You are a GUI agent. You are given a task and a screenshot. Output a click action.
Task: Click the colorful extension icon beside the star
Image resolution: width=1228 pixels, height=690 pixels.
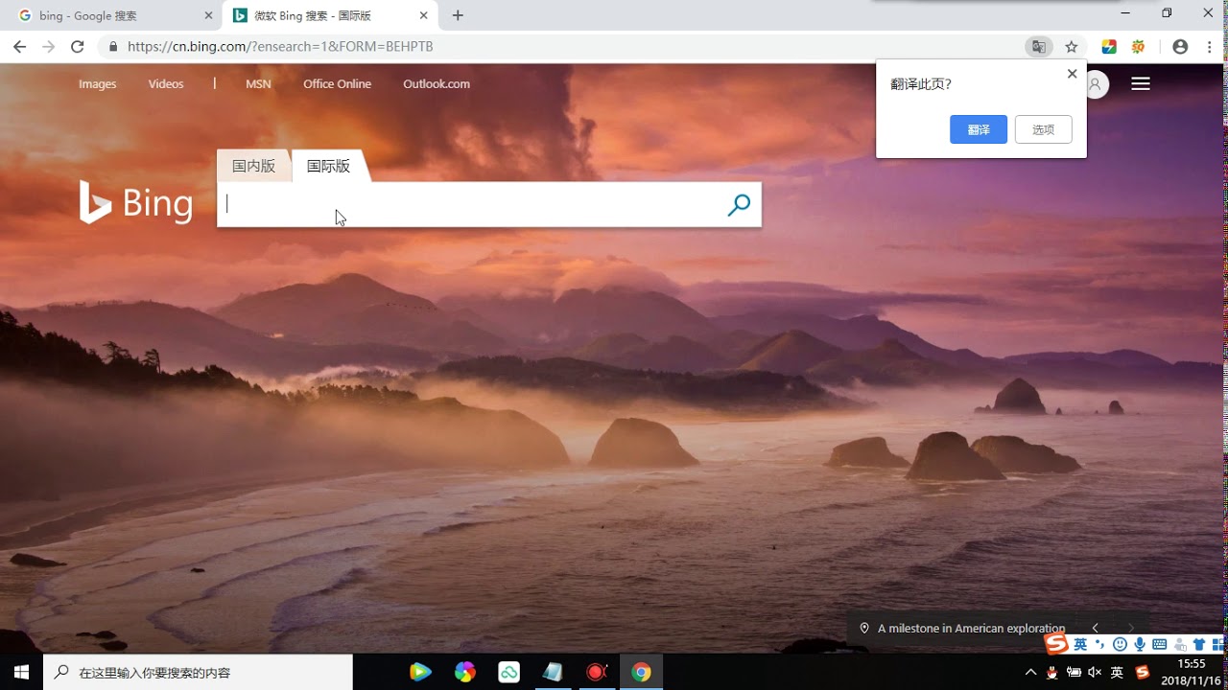(1109, 47)
